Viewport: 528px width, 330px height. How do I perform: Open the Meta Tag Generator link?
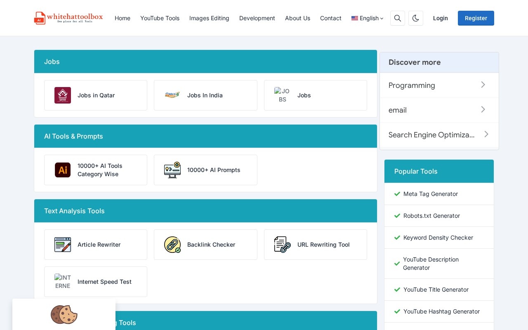431,194
